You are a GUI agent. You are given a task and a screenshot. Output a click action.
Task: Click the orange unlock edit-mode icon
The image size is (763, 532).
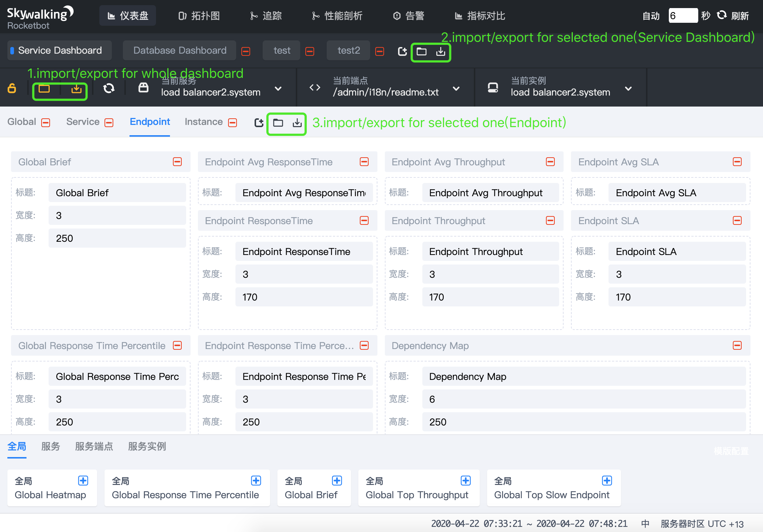tap(12, 89)
